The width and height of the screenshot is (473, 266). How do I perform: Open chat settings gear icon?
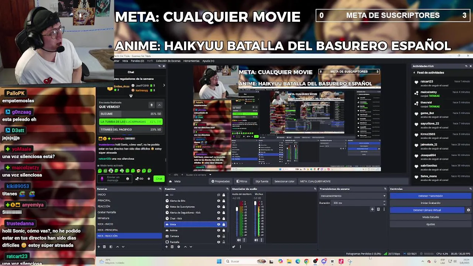(x=149, y=179)
